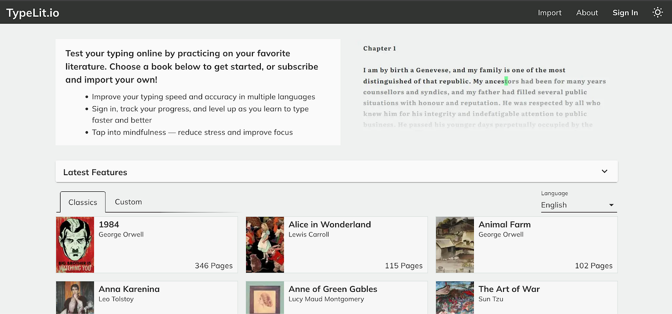Toggle the light/dark theme sun icon
This screenshot has height=314, width=672.
tap(658, 12)
